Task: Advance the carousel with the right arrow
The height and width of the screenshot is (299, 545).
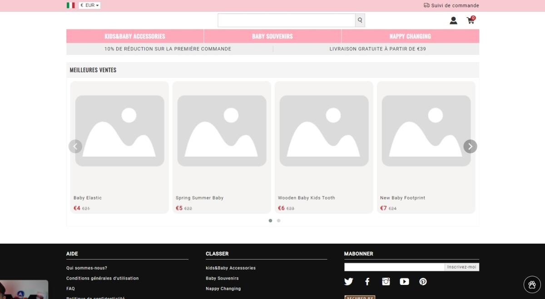Action: (x=470, y=146)
